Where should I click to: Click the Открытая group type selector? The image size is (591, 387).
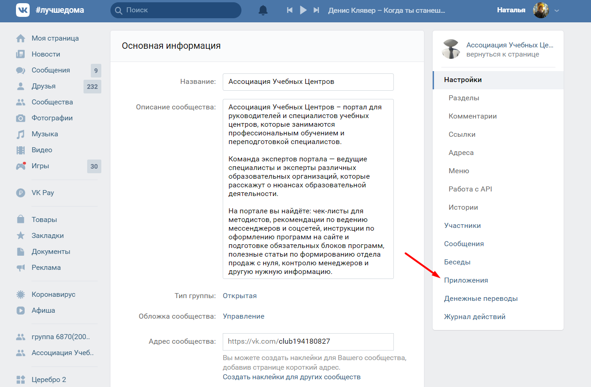240,296
